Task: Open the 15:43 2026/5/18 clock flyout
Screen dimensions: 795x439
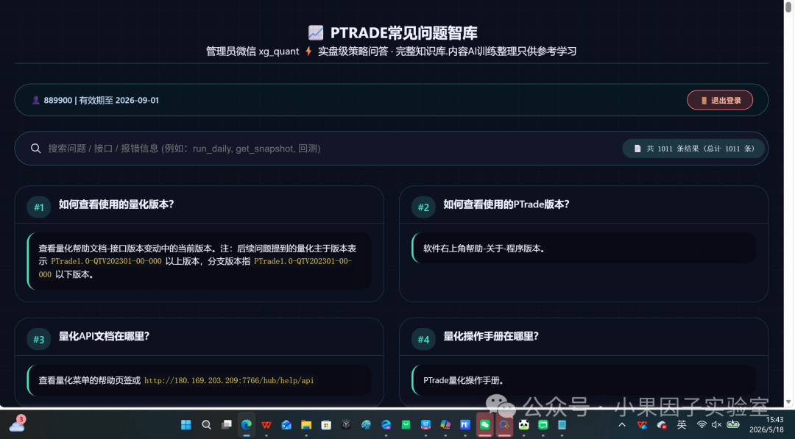Action: point(766,425)
